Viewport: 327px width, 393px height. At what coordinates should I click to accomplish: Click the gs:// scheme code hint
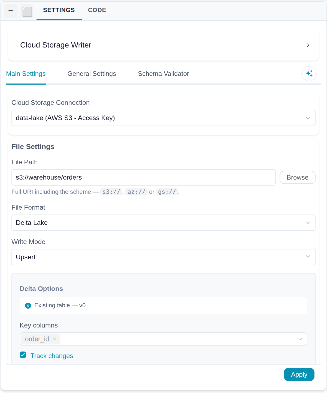point(167,192)
